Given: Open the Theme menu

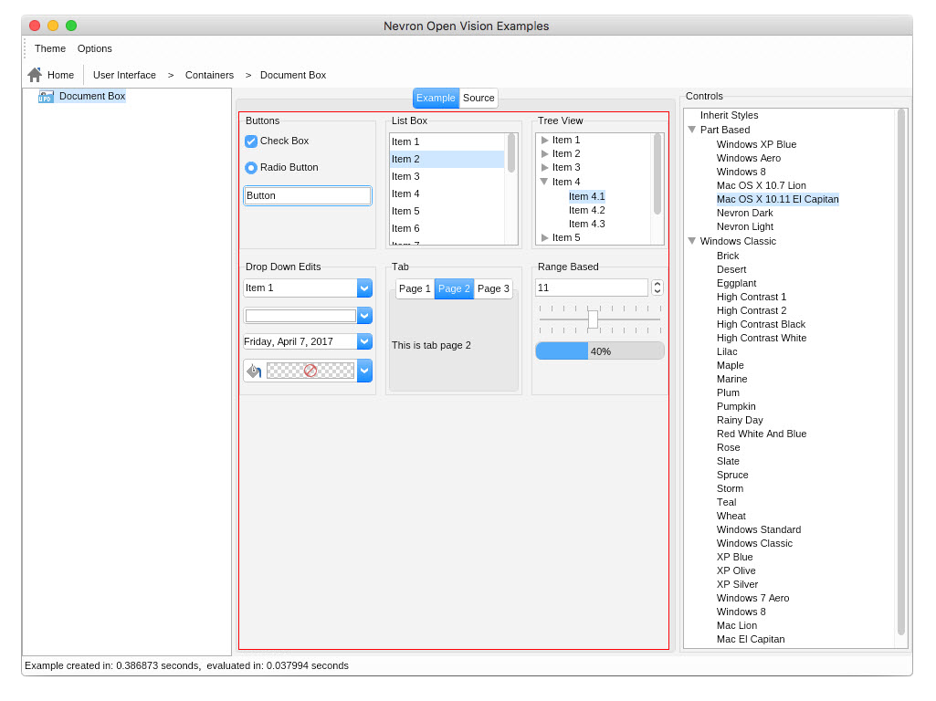Looking at the screenshot, I should tap(50, 48).
